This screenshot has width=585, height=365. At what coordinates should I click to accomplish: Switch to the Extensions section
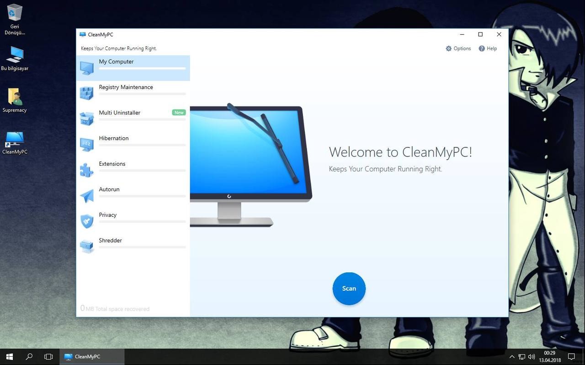(133, 170)
